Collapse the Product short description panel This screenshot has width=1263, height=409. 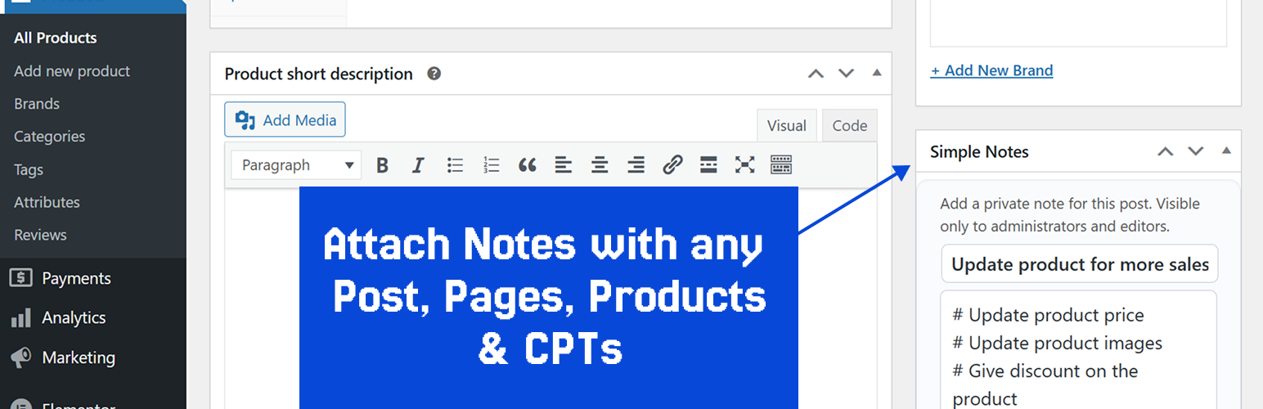click(x=877, y=73)
